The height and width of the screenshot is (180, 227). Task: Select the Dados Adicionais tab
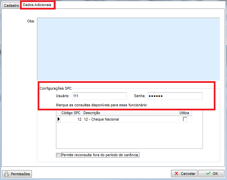click(x=37, y=5)
